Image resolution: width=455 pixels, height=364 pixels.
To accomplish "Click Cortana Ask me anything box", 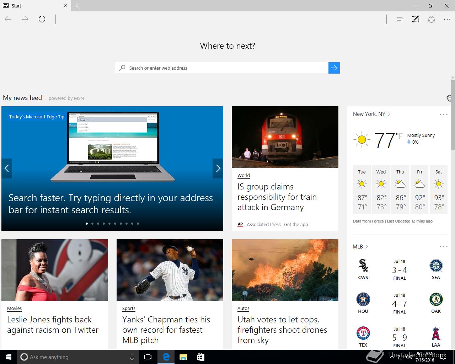I will pyautogui.click(x=77, y=357).
